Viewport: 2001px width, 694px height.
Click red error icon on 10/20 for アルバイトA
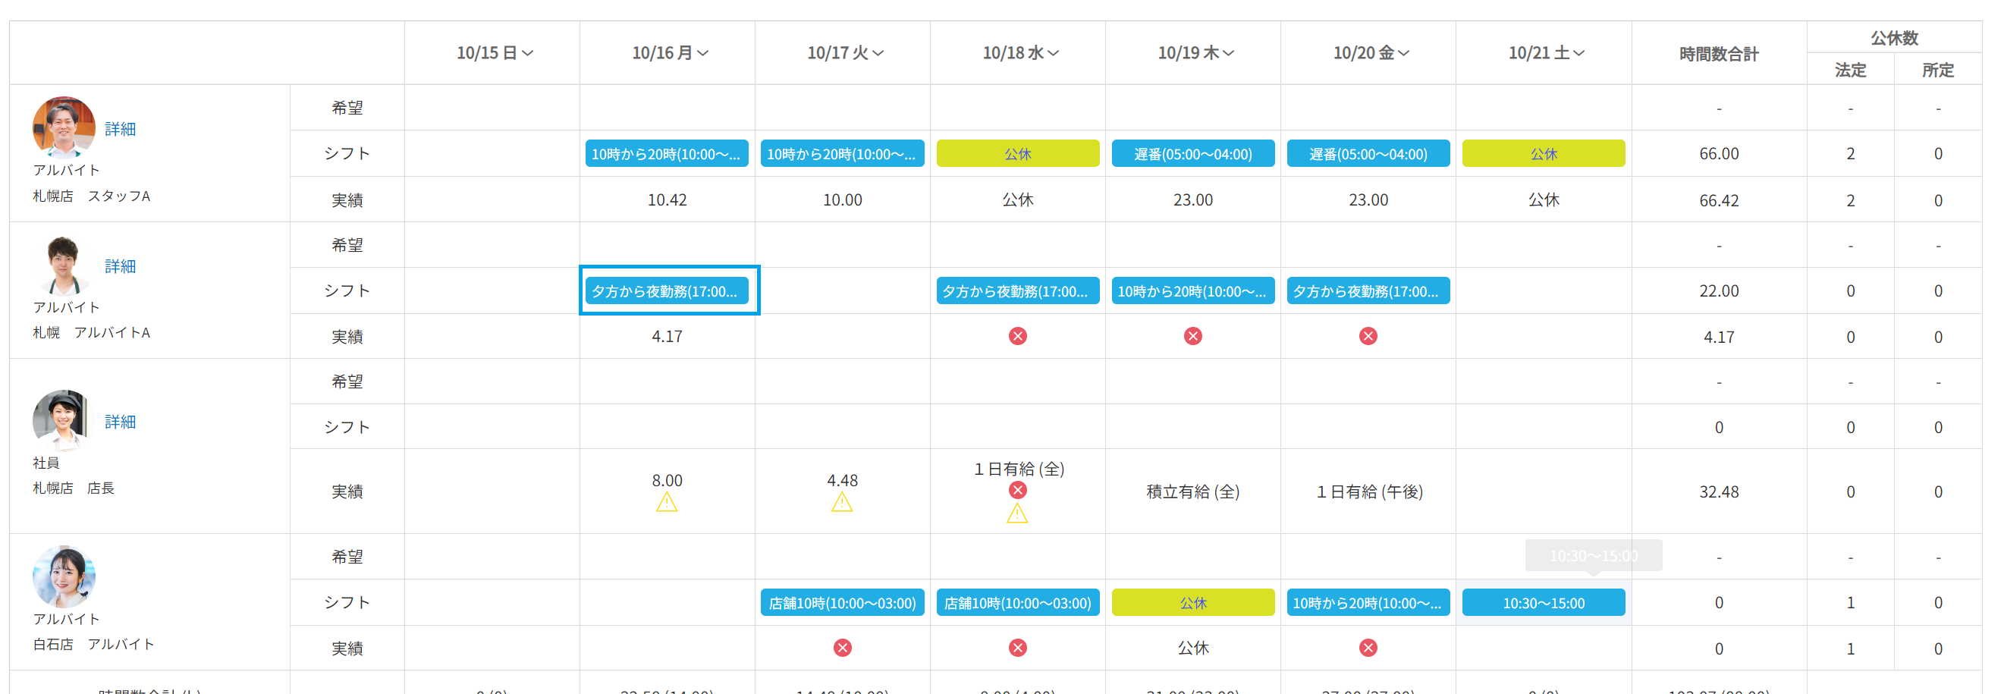coord(1368,336)
